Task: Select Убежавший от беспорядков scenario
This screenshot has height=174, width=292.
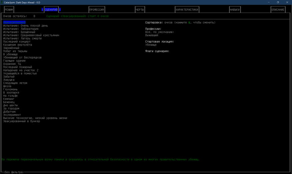Action: 22,57
